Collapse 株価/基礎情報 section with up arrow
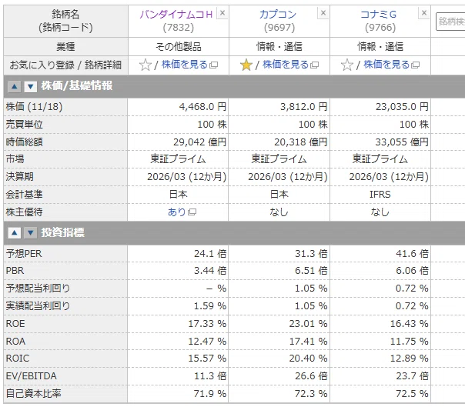Image resolution: width=465 pixels, height=407 pixels. pyautogui.click(x=14, y=87)
